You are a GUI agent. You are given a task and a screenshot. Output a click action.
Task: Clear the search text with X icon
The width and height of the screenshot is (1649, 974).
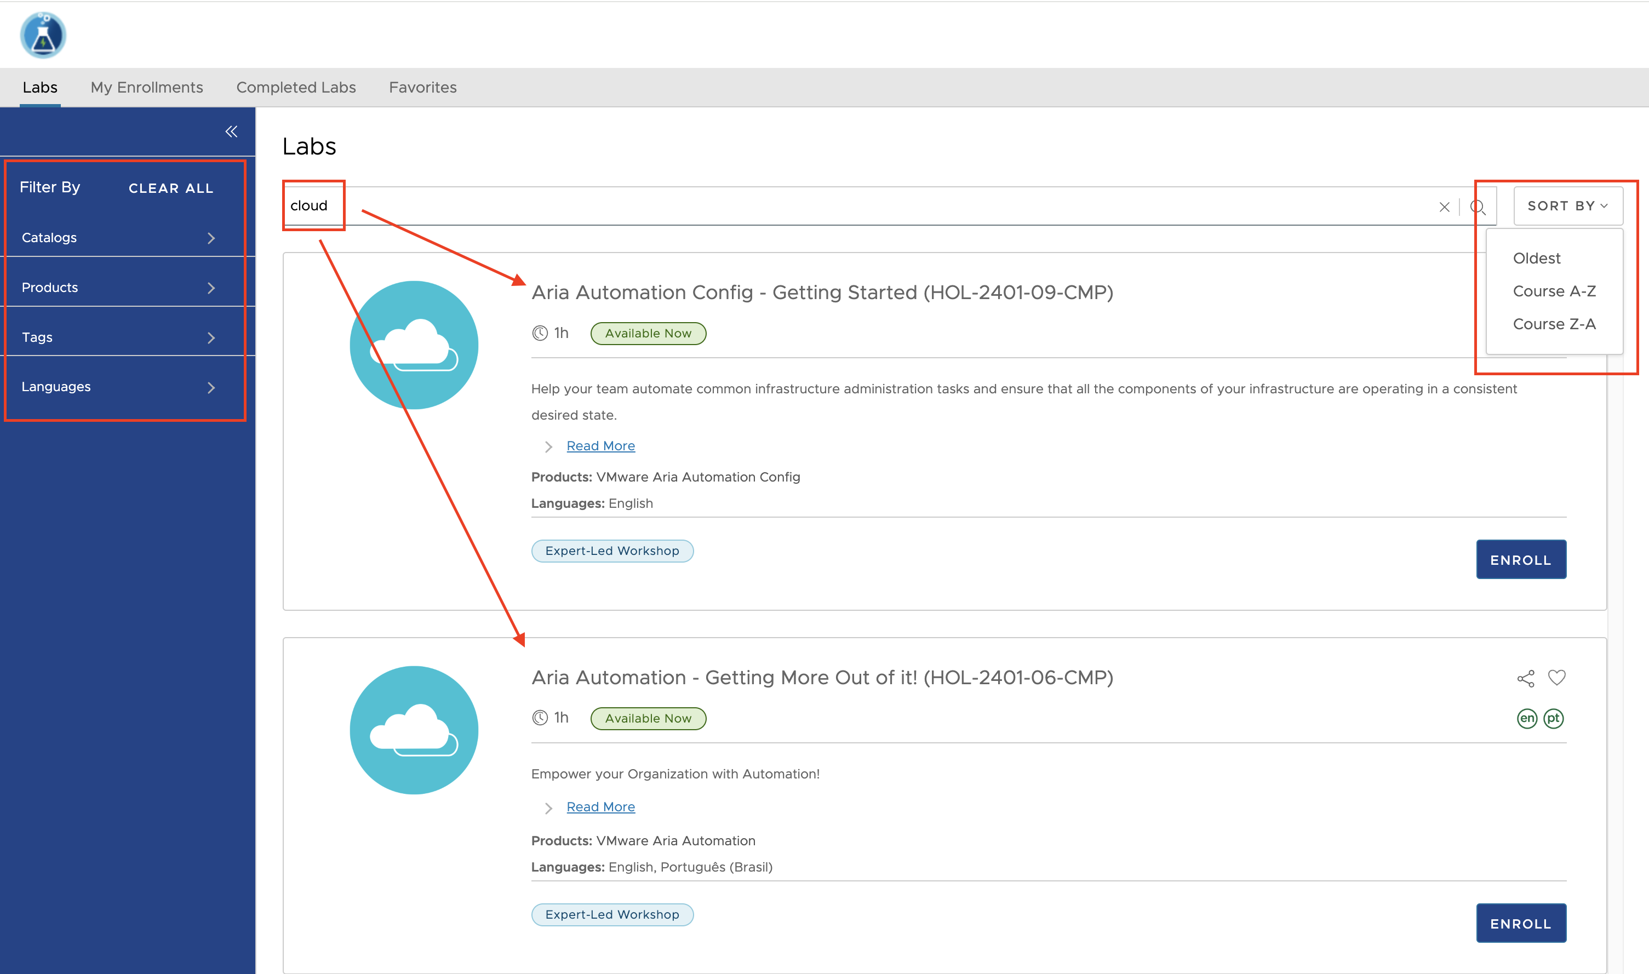[1444, 208]
